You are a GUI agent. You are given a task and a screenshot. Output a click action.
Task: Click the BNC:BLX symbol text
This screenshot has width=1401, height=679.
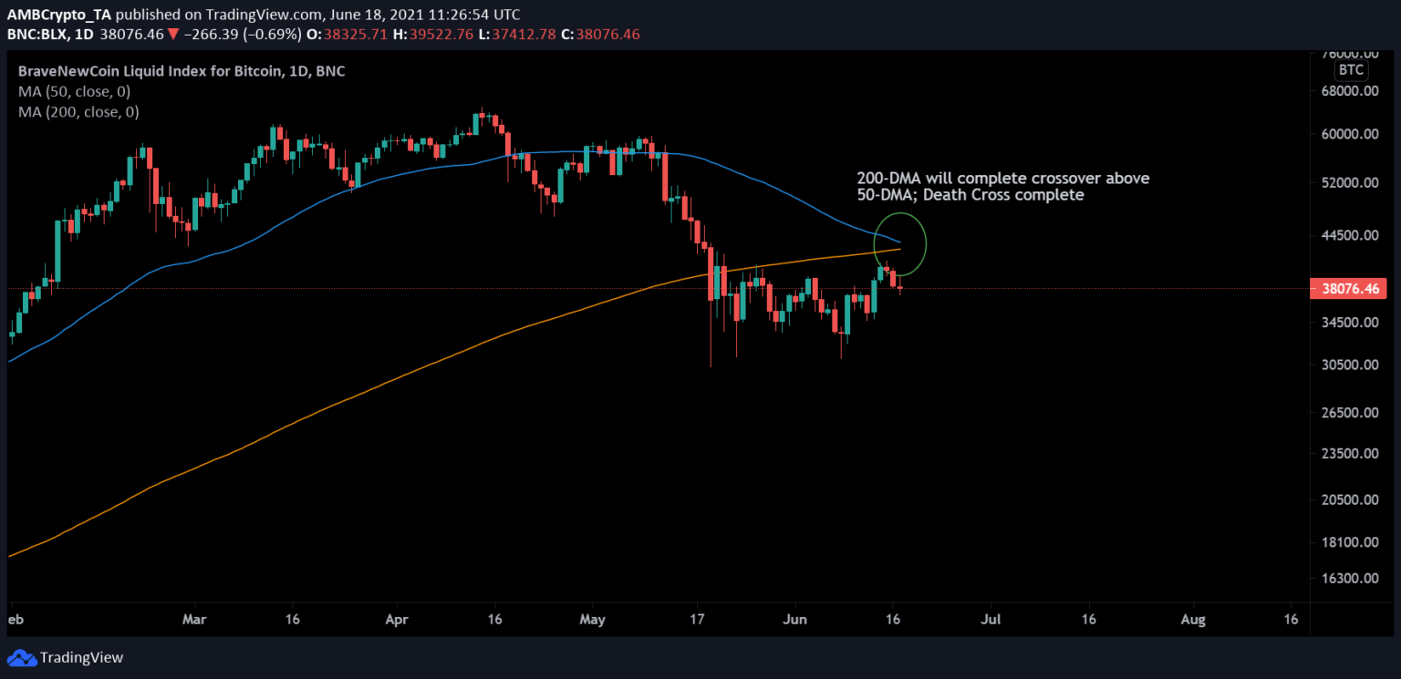[x=36, y=35]
